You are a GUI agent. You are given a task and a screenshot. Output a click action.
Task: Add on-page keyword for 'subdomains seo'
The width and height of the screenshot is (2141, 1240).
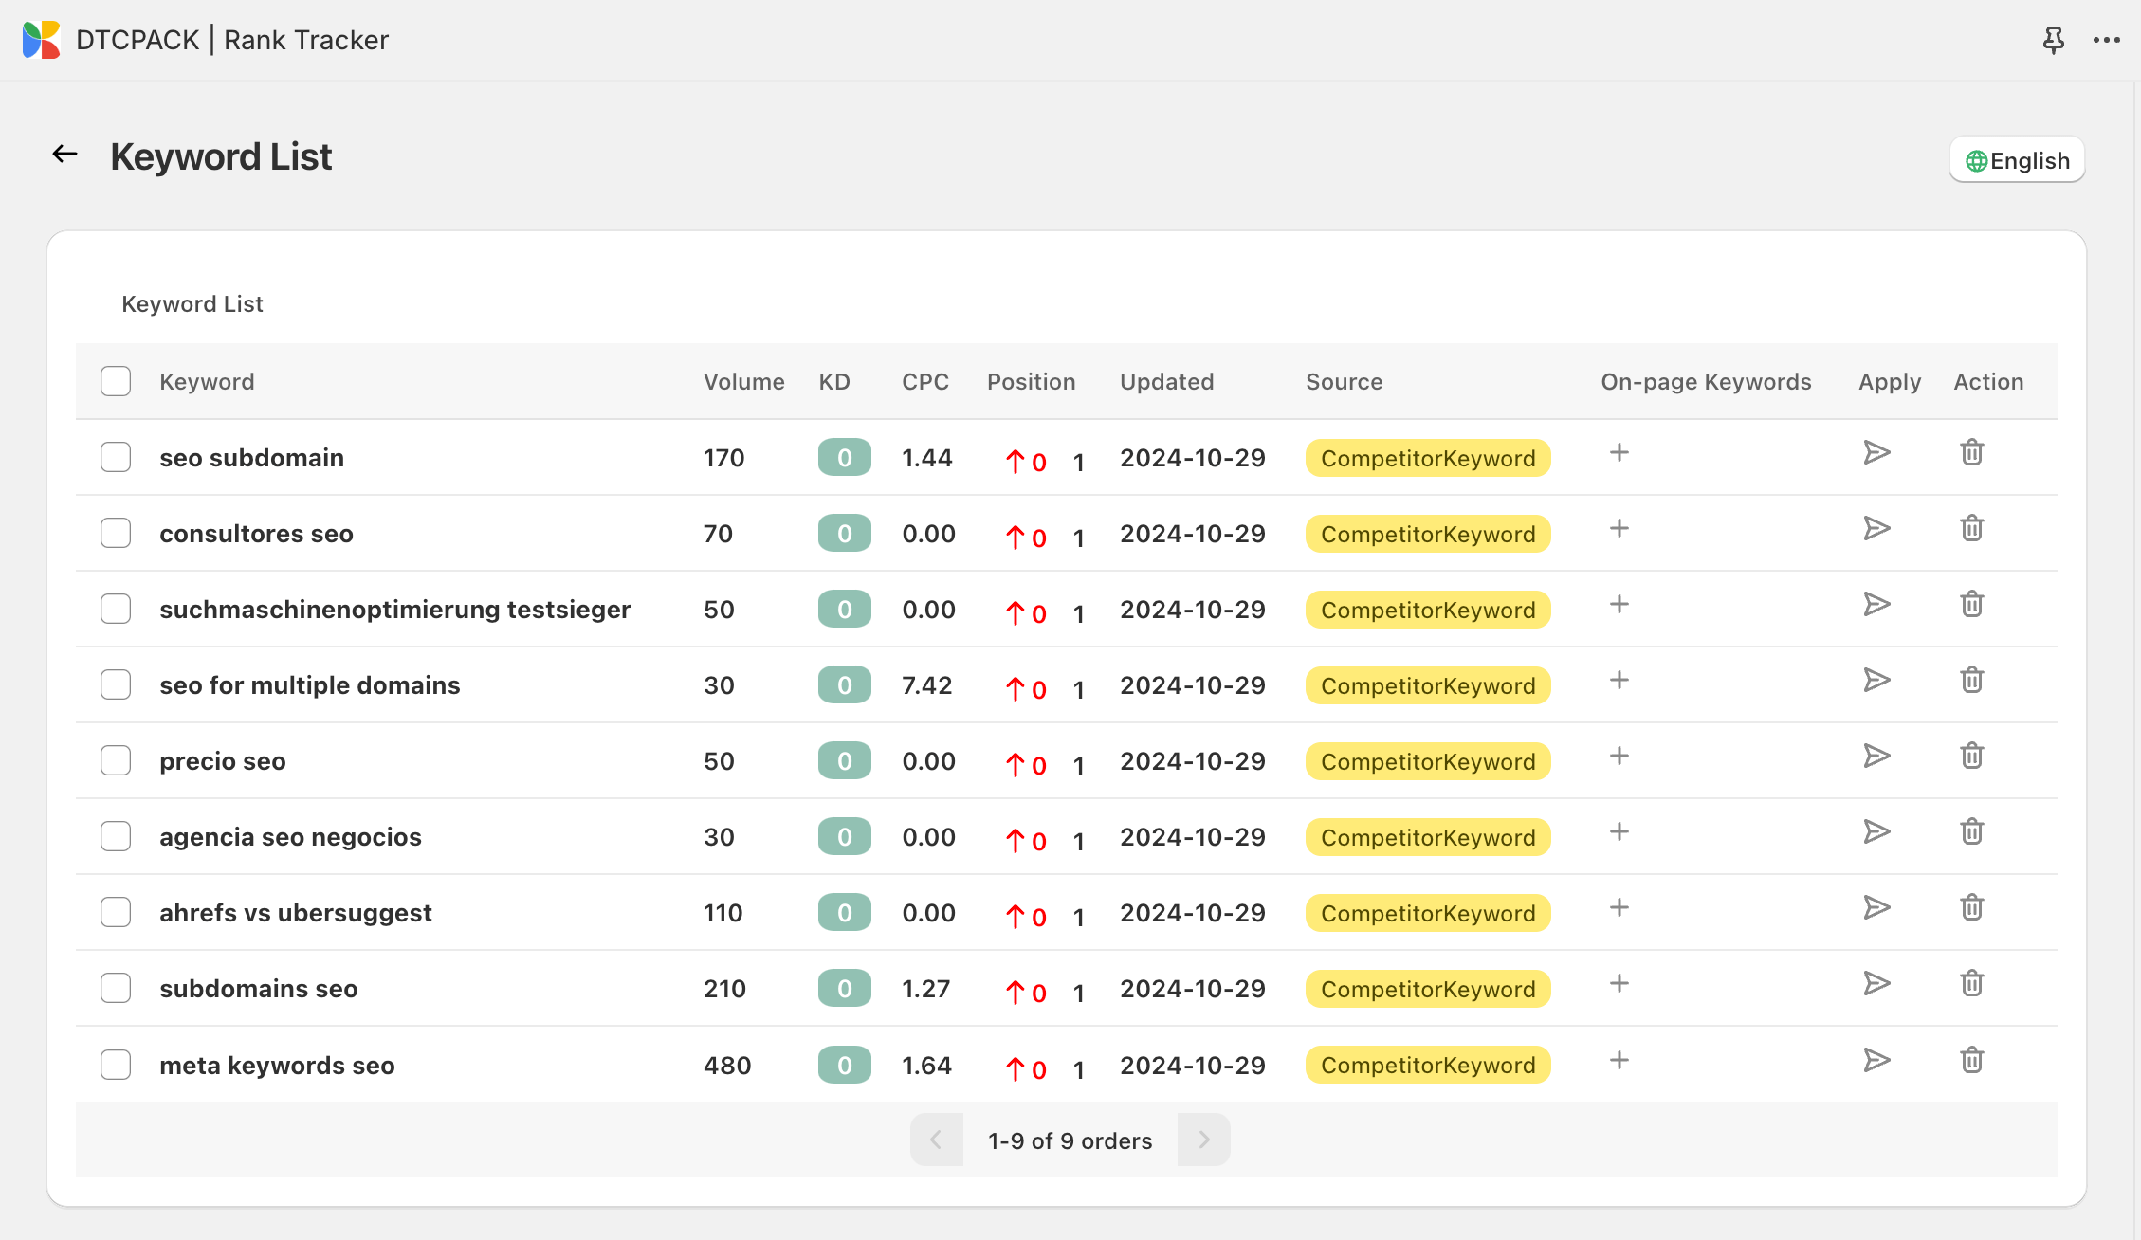[x=1619, y=984]
